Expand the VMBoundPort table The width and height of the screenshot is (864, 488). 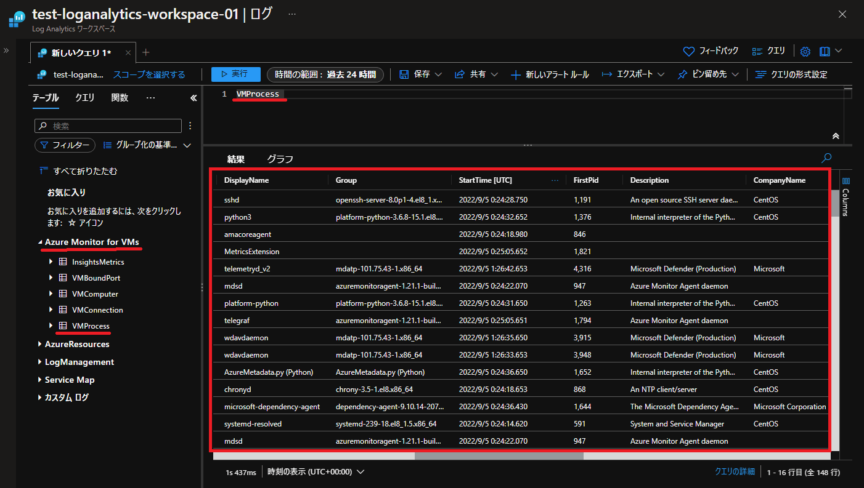(x=51, y=278)
